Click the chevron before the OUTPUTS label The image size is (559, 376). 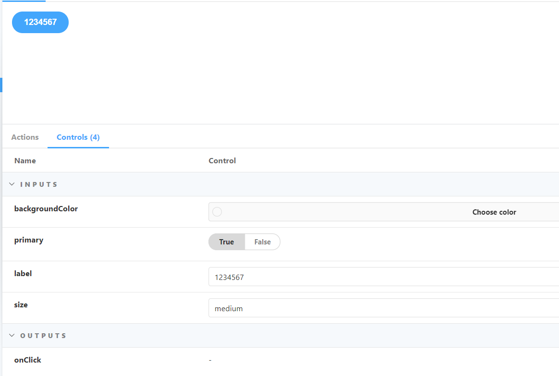pyautogui.click(x=12, y=335)
